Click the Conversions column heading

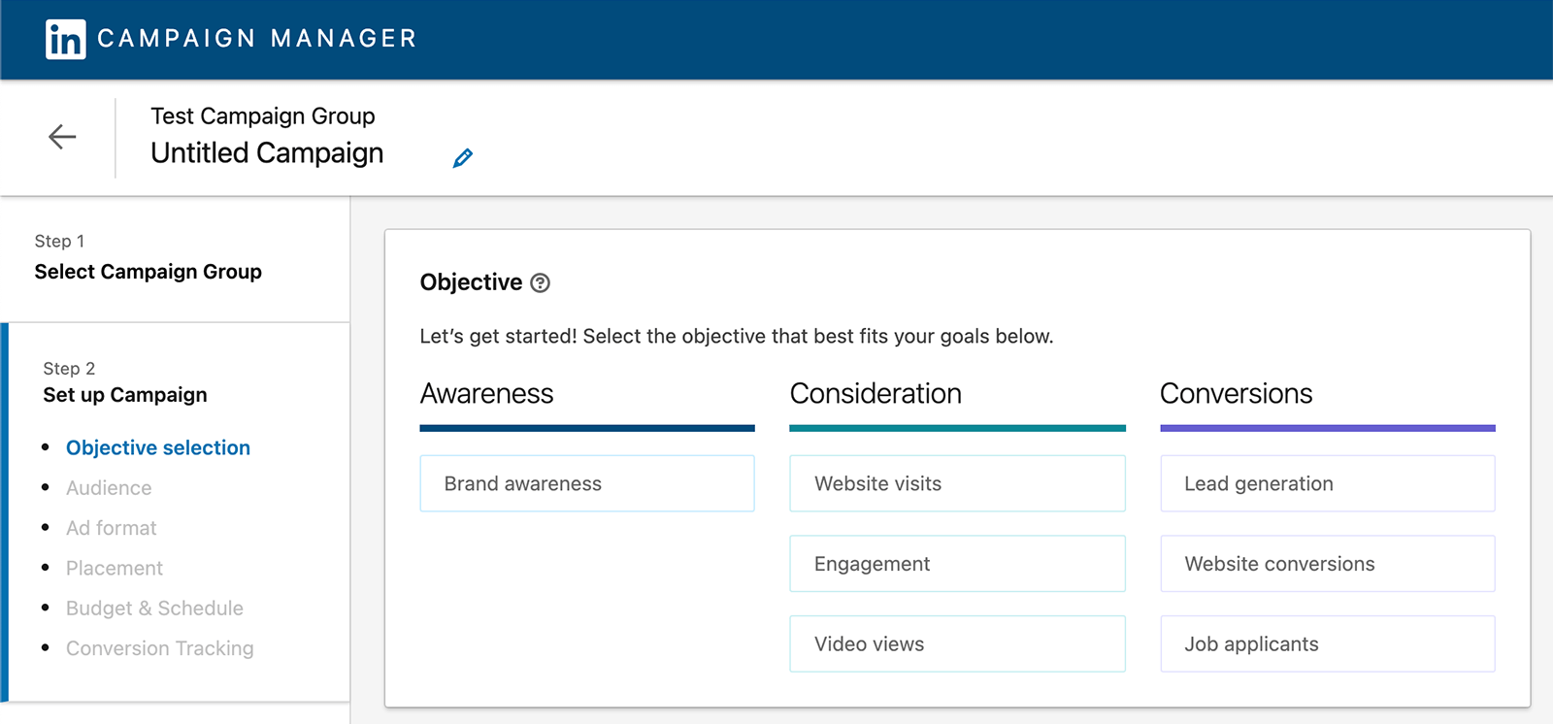pyautogui.click(x=1236, y=393)
